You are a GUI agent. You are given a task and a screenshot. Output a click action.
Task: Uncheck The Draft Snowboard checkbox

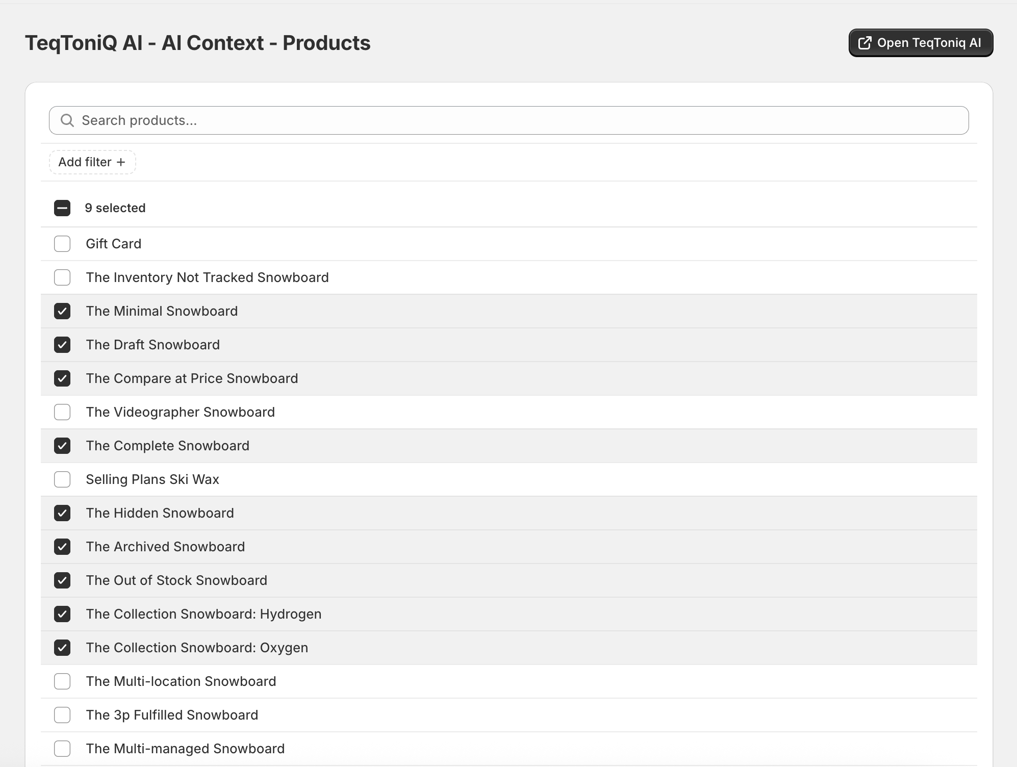[x=62, y=345]
